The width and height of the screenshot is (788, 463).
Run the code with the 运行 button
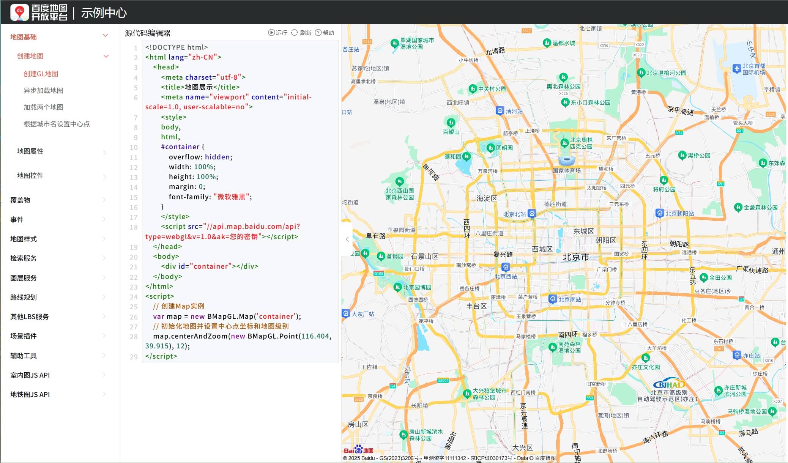(x=278, y=33)
